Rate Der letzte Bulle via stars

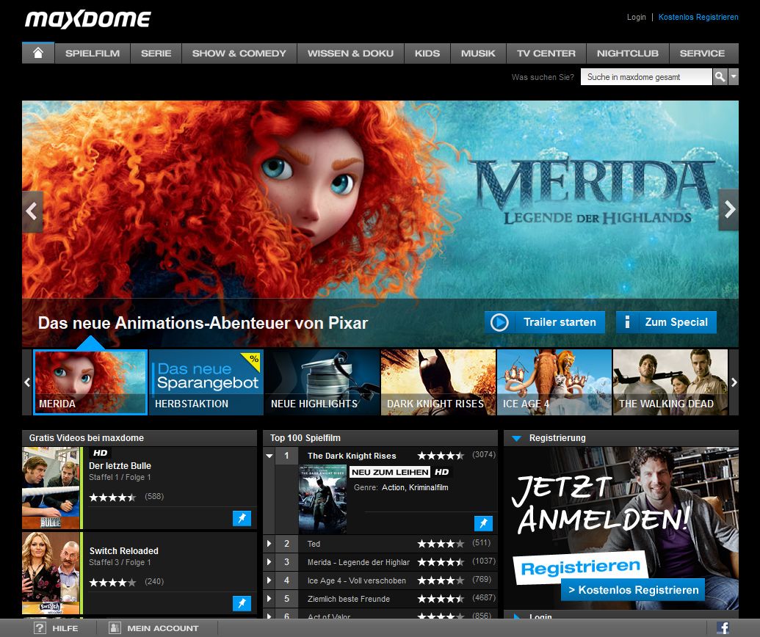[x=112, y=497]
